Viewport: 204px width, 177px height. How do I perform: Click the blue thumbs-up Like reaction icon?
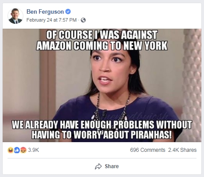point(17,150)
